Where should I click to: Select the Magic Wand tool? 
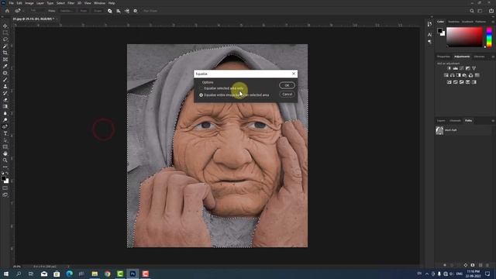pyautogui.click(x=5, y=46)
